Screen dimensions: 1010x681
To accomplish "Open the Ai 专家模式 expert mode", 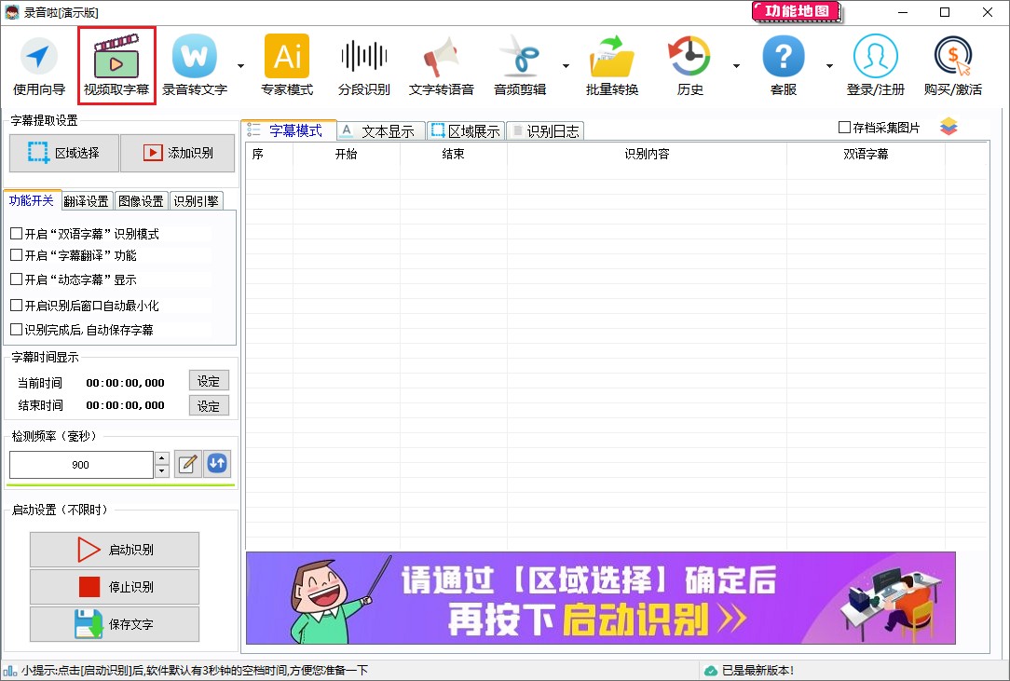I will coord(286,63).
